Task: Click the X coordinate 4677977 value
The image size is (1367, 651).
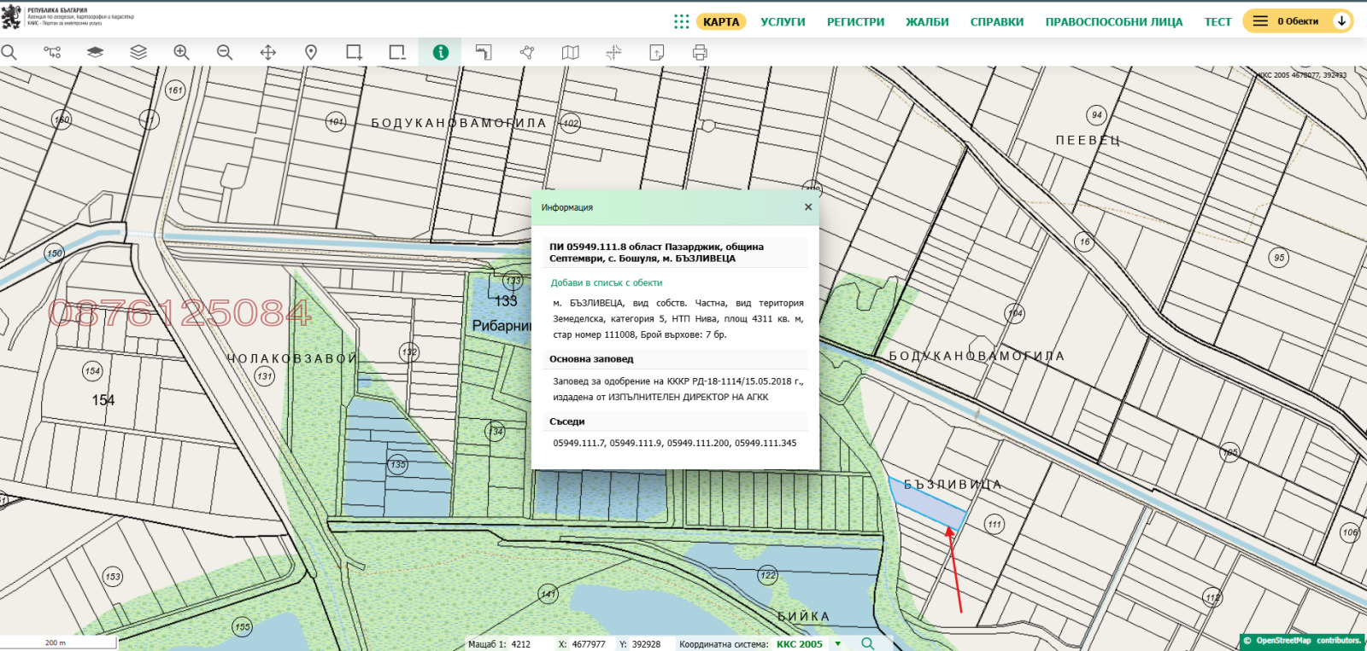Action: coord(589,644)
